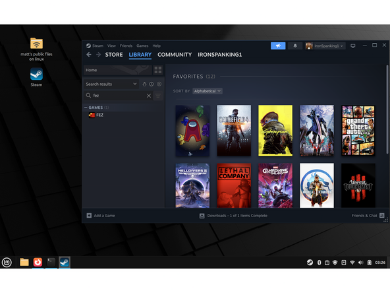Open the Steam desktop shortcut
Screen dimensions: 390x293
(x=36, y=77)
